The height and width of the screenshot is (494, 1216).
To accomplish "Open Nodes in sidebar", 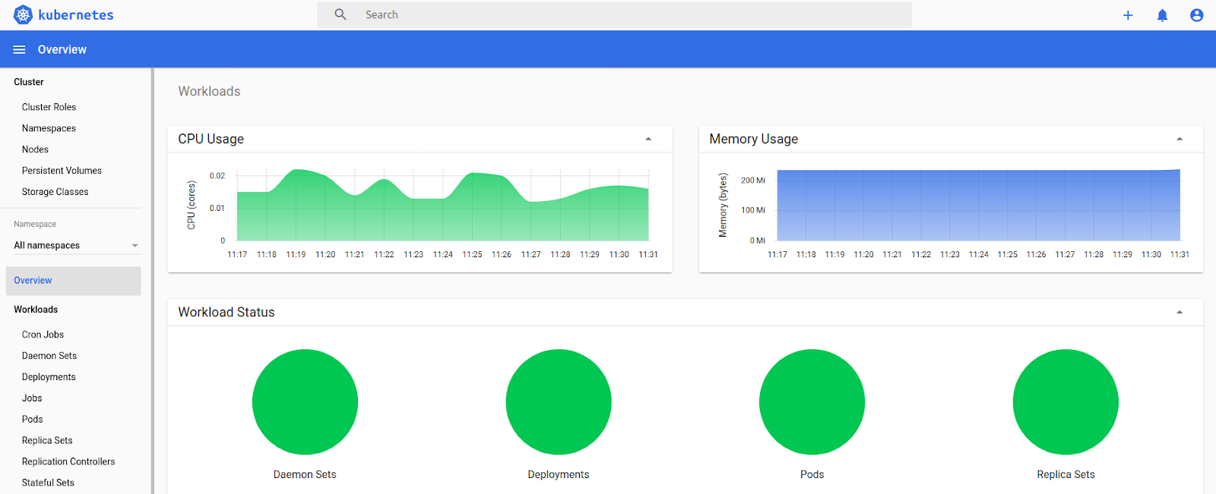I will point(35,149).
